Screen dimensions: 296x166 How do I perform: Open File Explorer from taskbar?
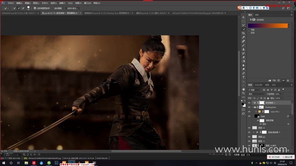tap(26, 163)
